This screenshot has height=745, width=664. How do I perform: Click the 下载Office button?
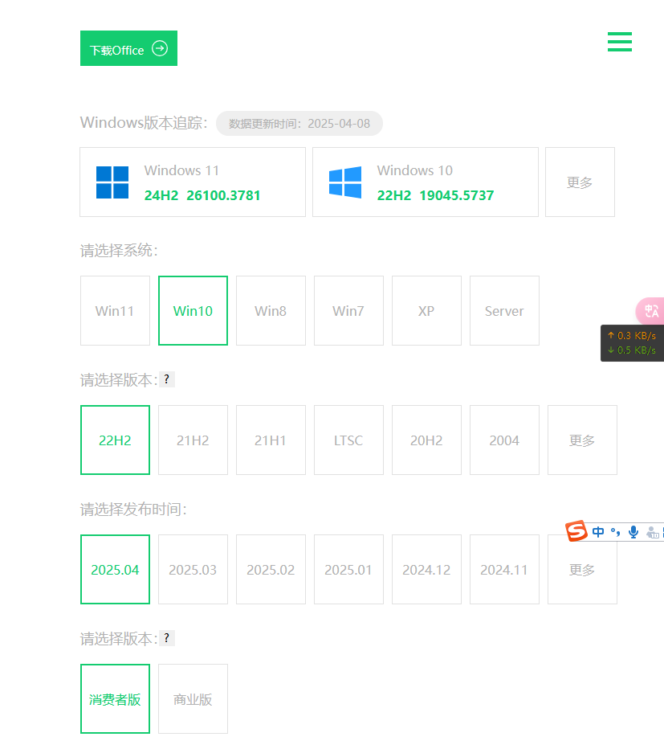tap(128, 48)
